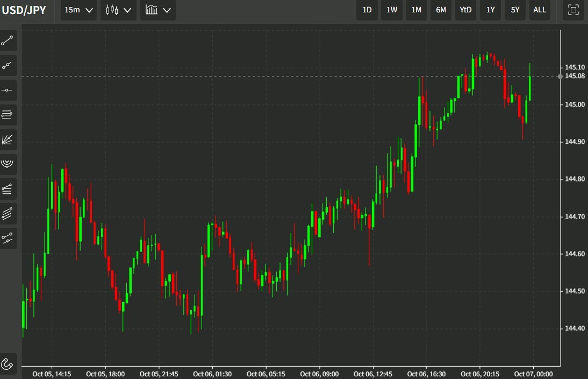
Task: Set chart range to 1W
Action: point(391,10)
